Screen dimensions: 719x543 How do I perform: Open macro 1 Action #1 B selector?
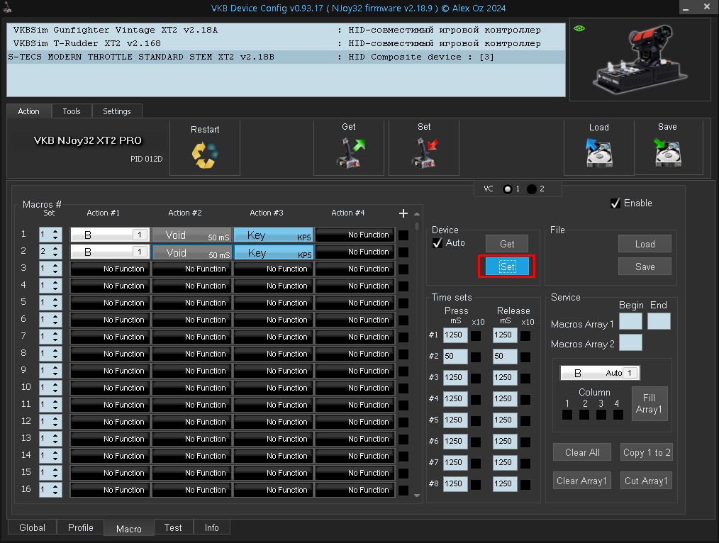point(110,235)
